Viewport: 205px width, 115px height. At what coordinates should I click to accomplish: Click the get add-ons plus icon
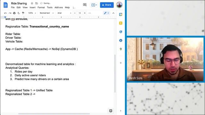121,63
